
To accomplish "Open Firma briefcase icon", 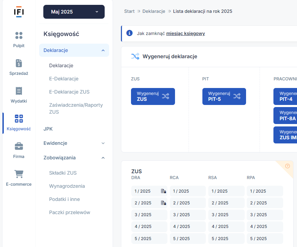I will [x=19, y=146].
